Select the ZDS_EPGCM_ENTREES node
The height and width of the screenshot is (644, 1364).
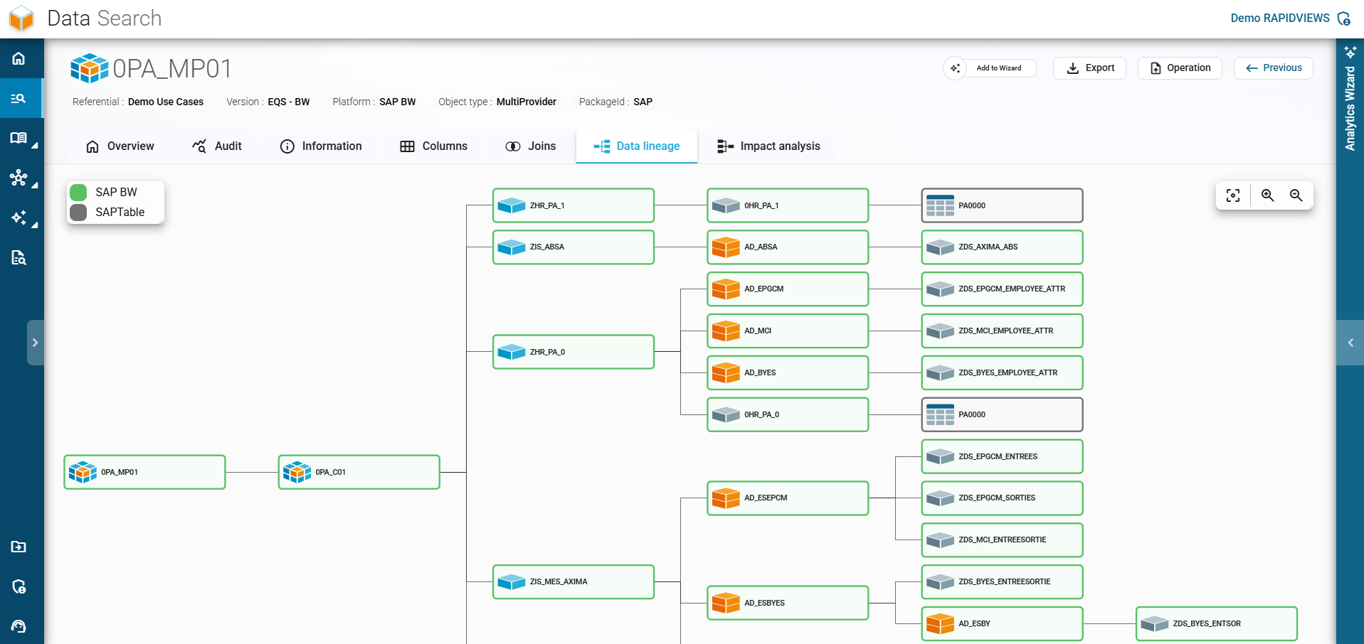(1002, 456)
